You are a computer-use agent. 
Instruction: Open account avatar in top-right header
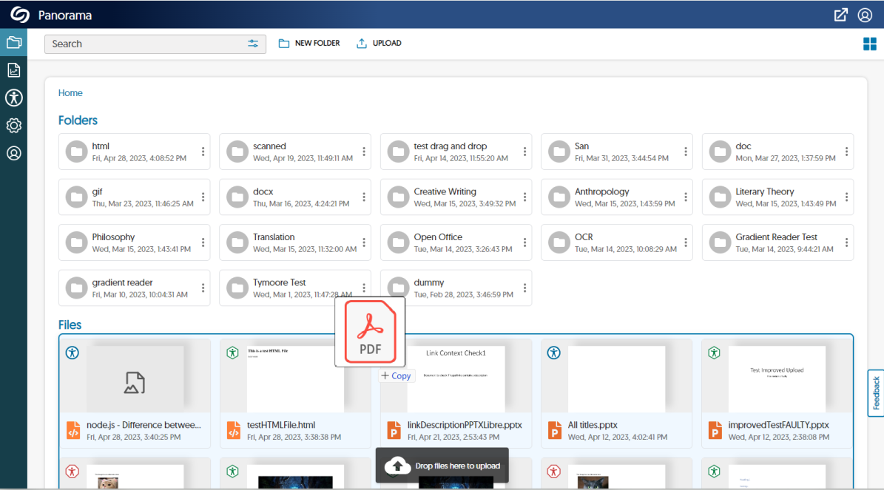click(865, 15)
